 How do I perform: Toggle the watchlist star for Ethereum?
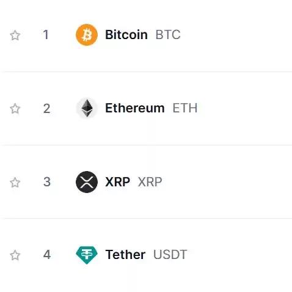pyautogui.click(x=15, y=109)
